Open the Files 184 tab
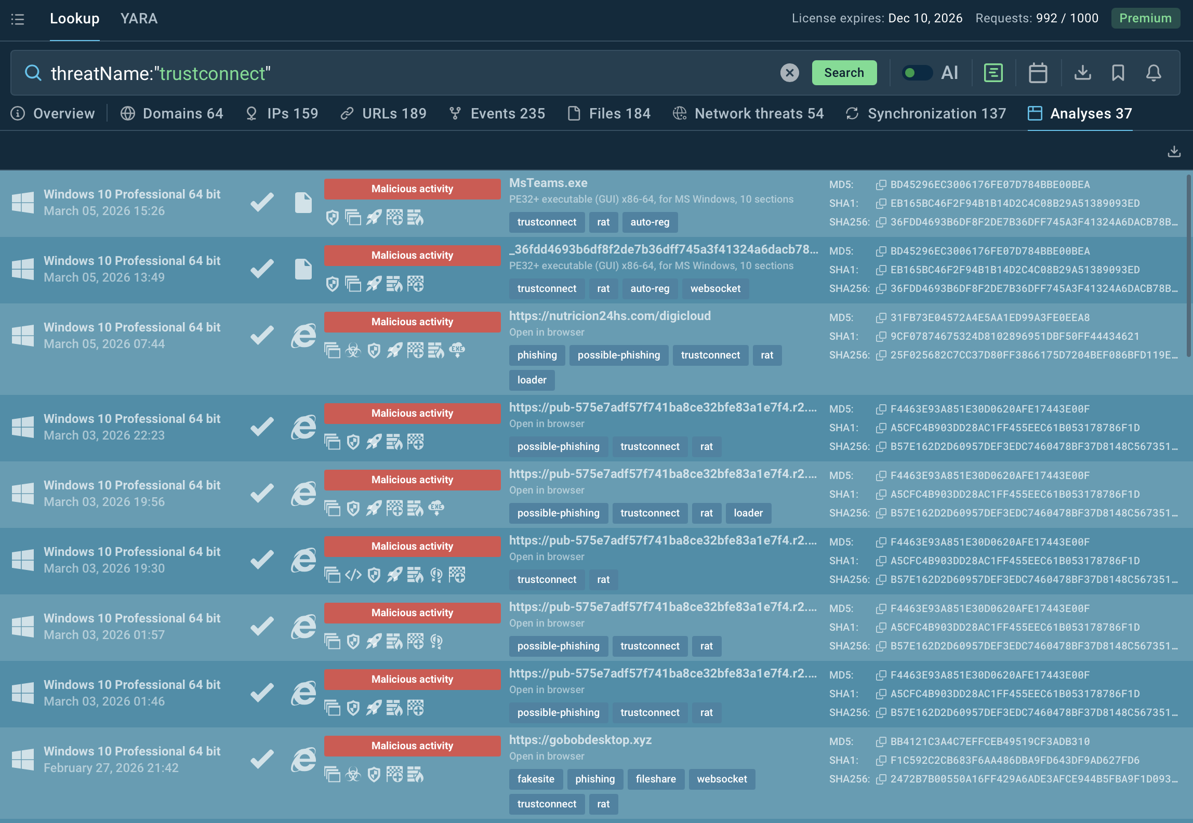 pos(620,113)
